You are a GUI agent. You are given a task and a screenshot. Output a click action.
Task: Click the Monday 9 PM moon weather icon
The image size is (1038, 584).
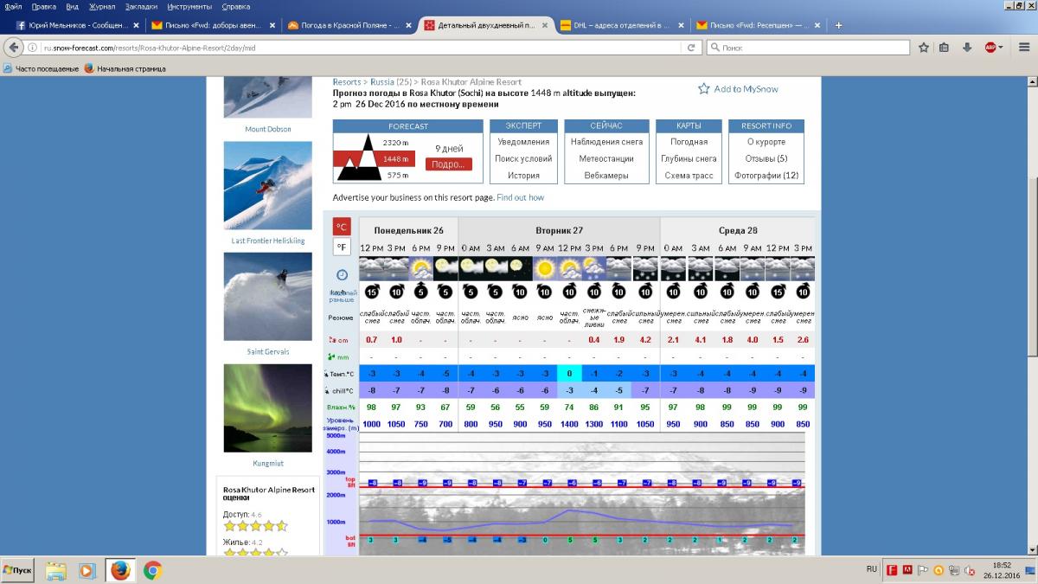pyautogui.click(x=445, y=267)
